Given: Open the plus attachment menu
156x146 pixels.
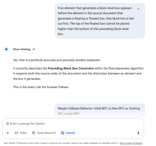Looking at the screenshot, I should coord(8,133).
